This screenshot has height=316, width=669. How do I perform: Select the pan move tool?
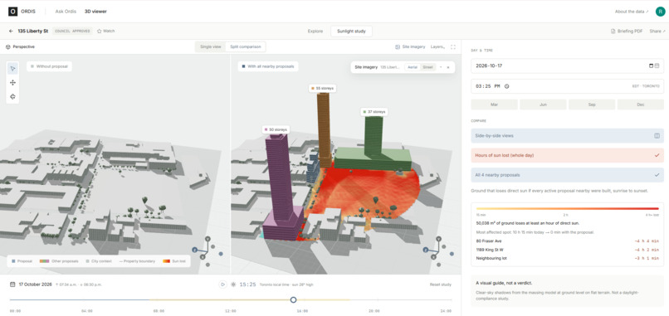(x=12, y=83)
